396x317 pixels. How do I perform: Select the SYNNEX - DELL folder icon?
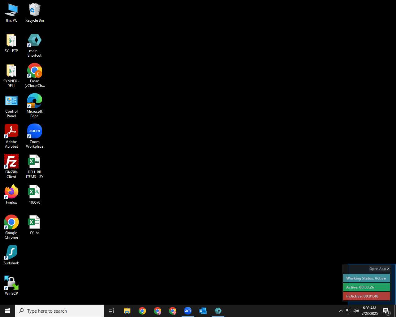tap(11, 76)
